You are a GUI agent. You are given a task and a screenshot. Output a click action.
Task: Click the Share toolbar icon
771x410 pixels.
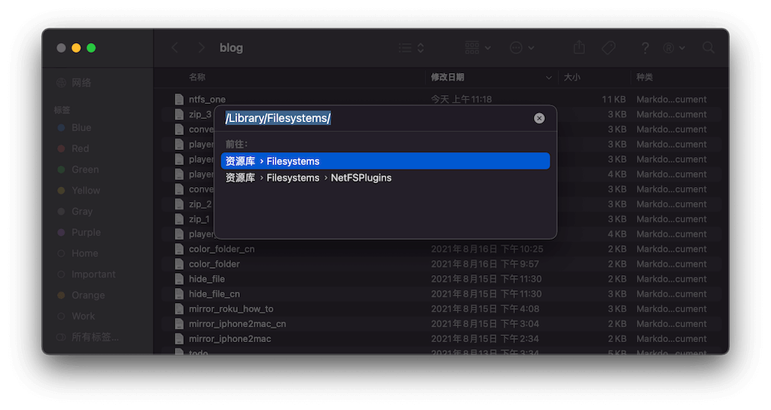click(x=579, y=47)
